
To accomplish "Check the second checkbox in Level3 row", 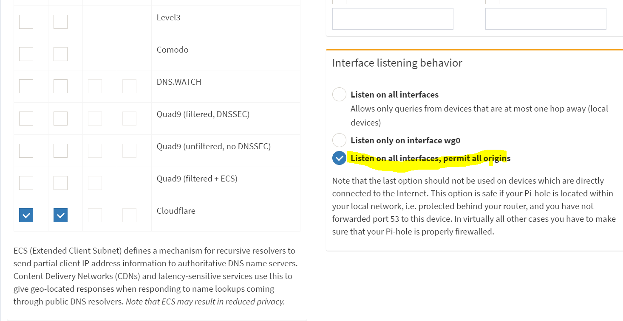I will coord(60,22).
